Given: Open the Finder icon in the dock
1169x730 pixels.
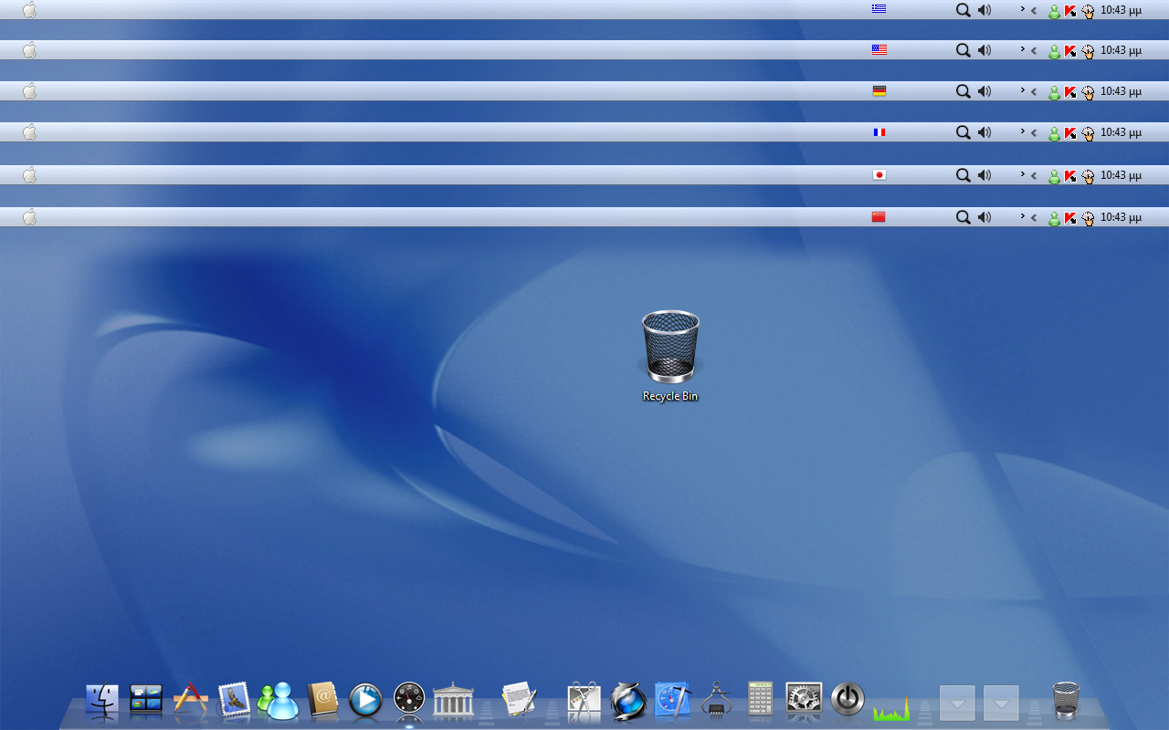Looking at the screenshot, I should pyautogui.click(x=100, y=701).
